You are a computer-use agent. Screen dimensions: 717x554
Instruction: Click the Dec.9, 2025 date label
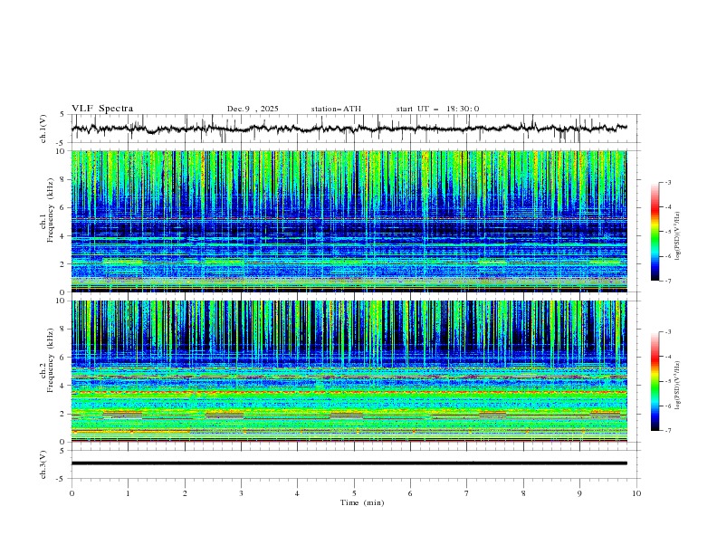point(253,109)
